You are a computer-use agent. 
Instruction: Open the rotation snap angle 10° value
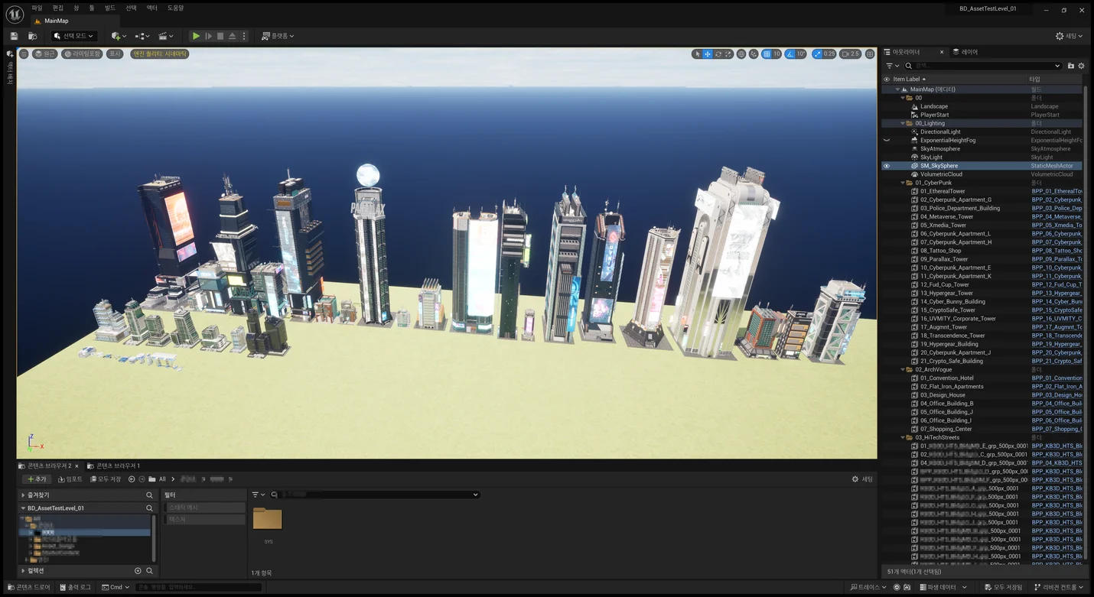pos(801,54)
